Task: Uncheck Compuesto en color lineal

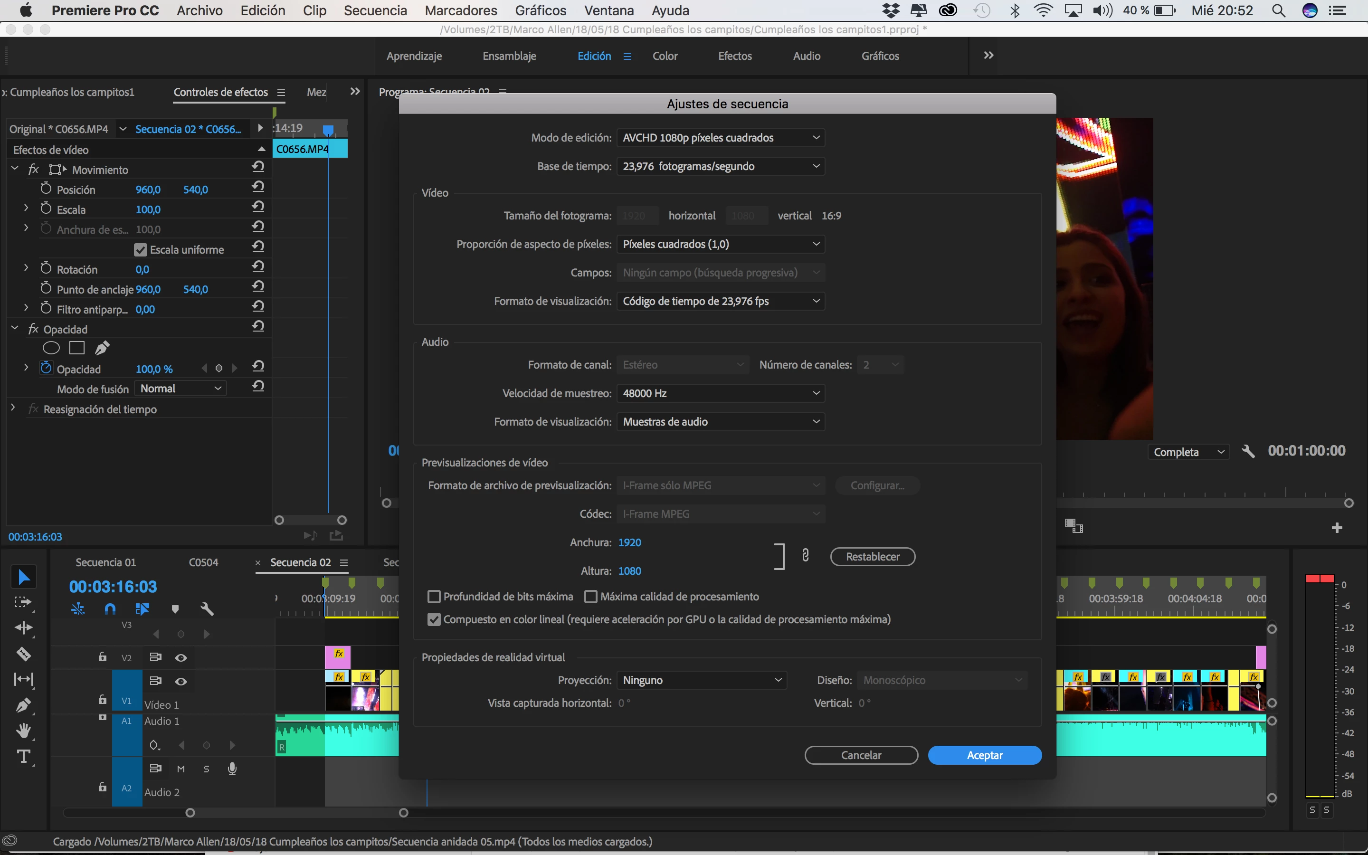Action: click(434, 620)
